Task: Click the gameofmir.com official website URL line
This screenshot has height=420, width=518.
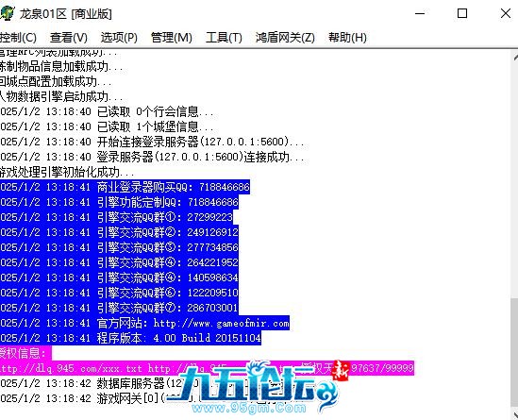Action: [x=144, y=323]
